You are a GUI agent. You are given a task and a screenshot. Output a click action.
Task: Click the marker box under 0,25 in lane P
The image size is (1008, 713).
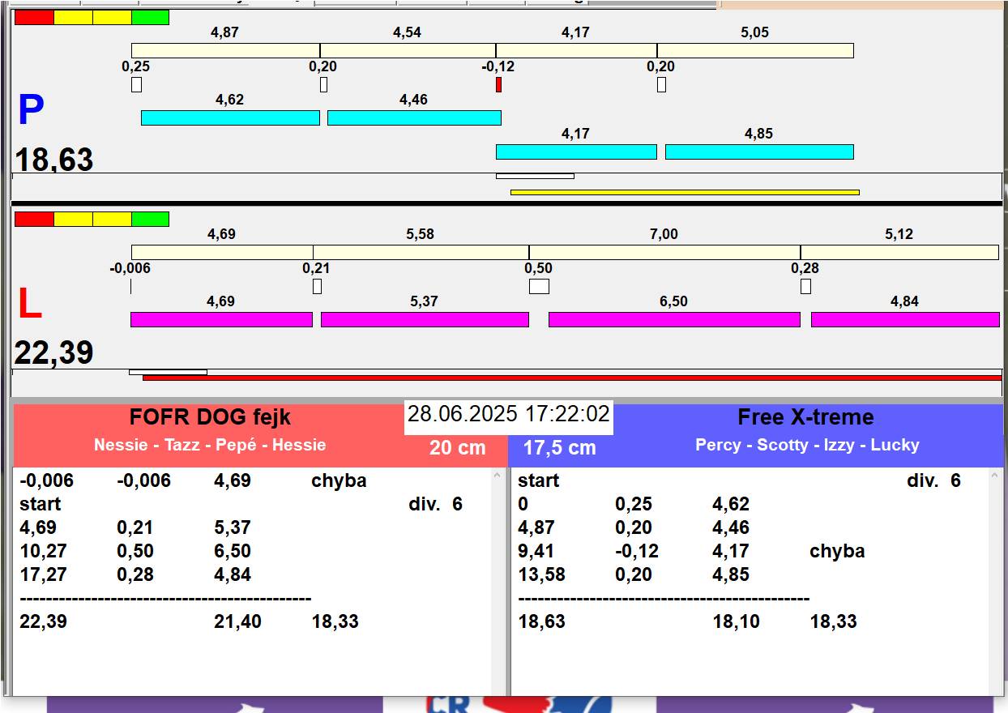136,84
